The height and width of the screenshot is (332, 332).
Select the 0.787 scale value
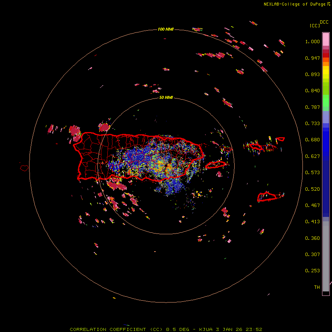pyautogui.click(x=312, y=107)
